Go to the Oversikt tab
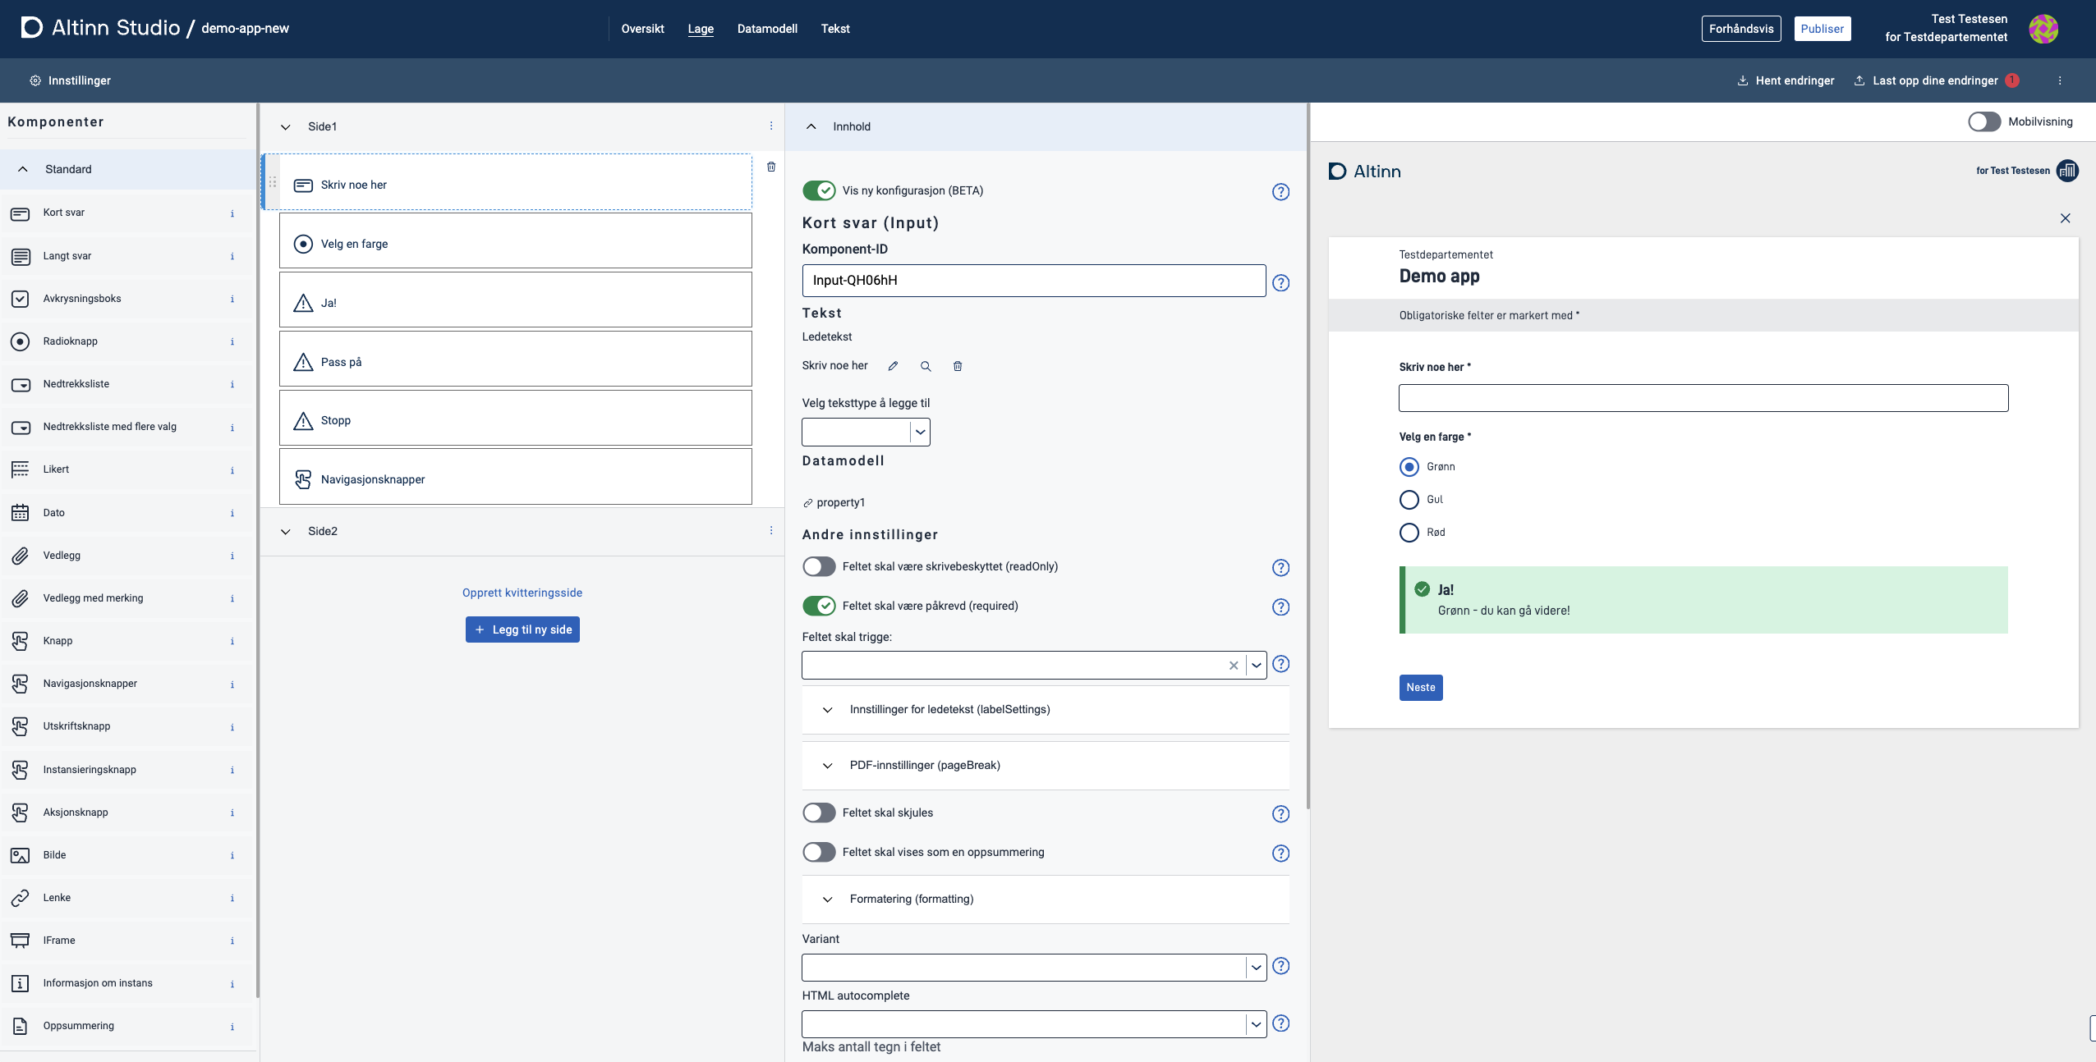This screenshot has height=1062, width=2096. click(x=642, y=29)
